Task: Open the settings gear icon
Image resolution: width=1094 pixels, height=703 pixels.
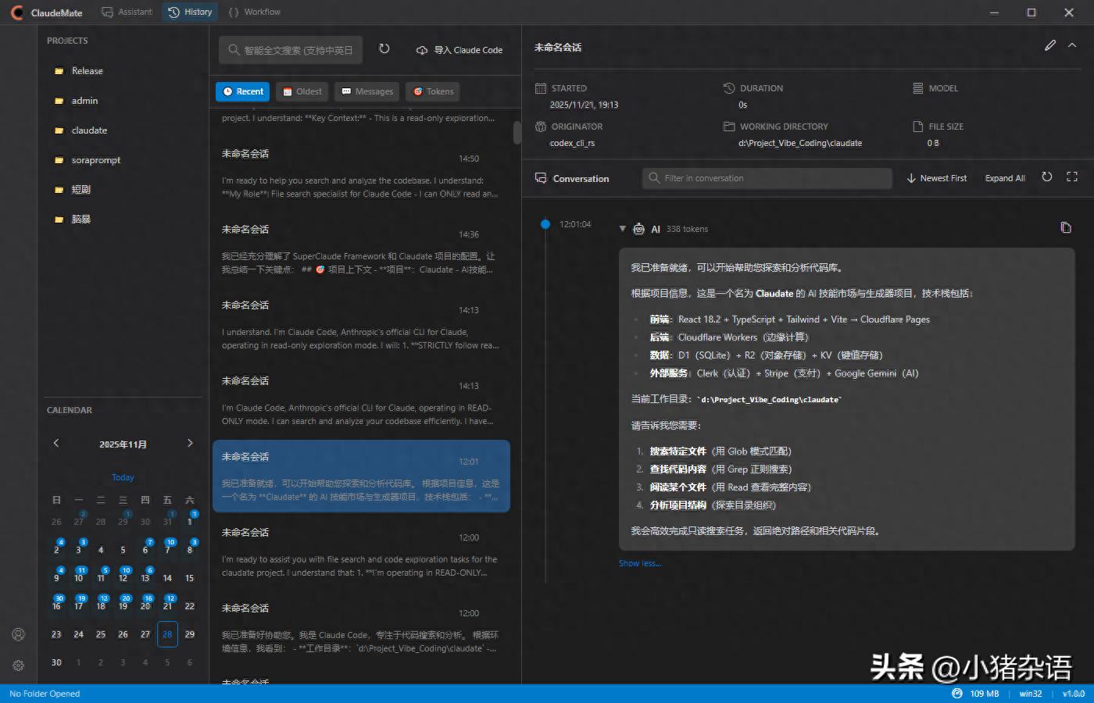Action: tap(19, 666)
